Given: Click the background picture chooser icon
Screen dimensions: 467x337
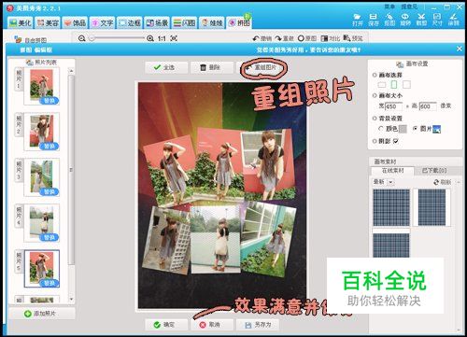Looking at the screenshot, I should 436,129.
